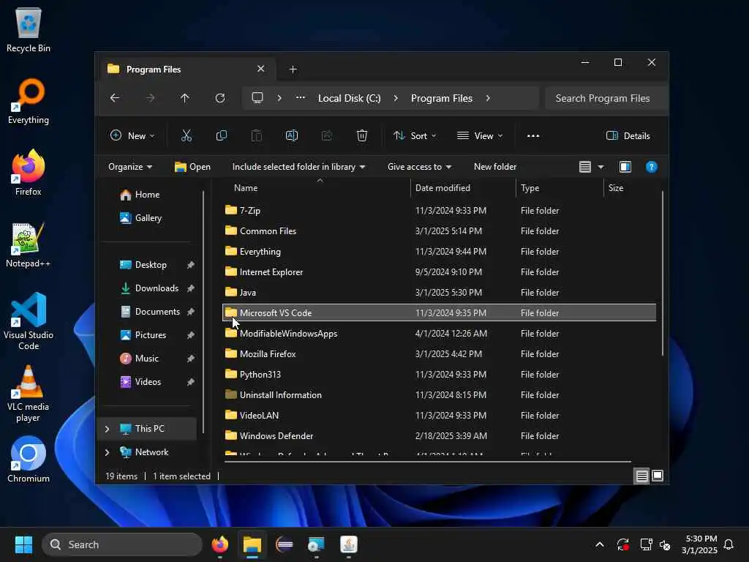
Task: Open the Sort dropdown
Action: (414, 135)
